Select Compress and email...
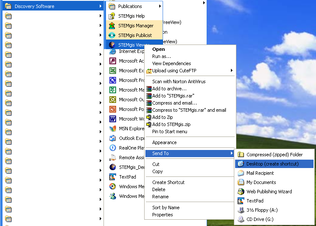Image resolution: width=316 pixels, height=226 pixels. pos(174,103)
